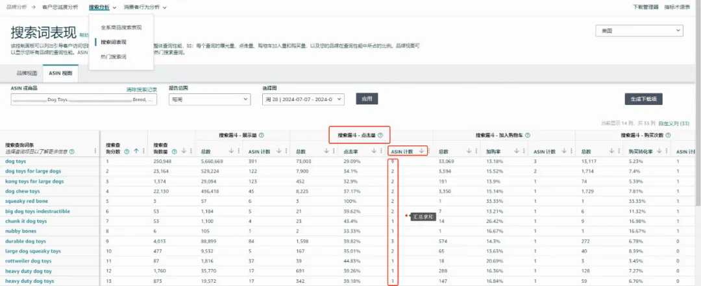Viewport: 701px width, 286px height.
Task: Sort 展示量 总数 column arrow
Action: tap(231, 151)
